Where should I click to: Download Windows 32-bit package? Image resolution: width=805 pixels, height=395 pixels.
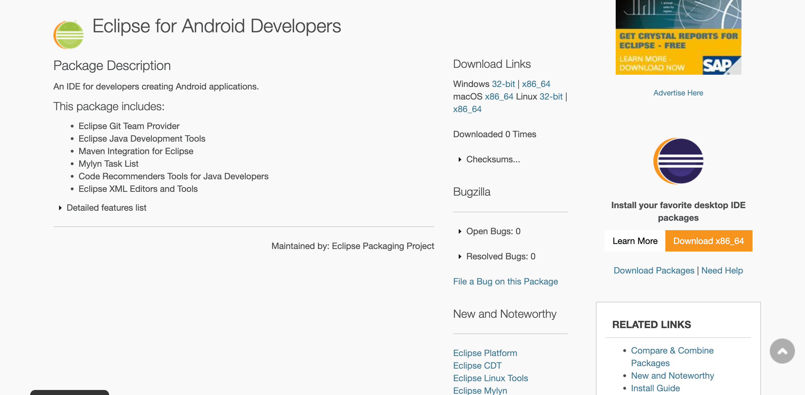503,84
